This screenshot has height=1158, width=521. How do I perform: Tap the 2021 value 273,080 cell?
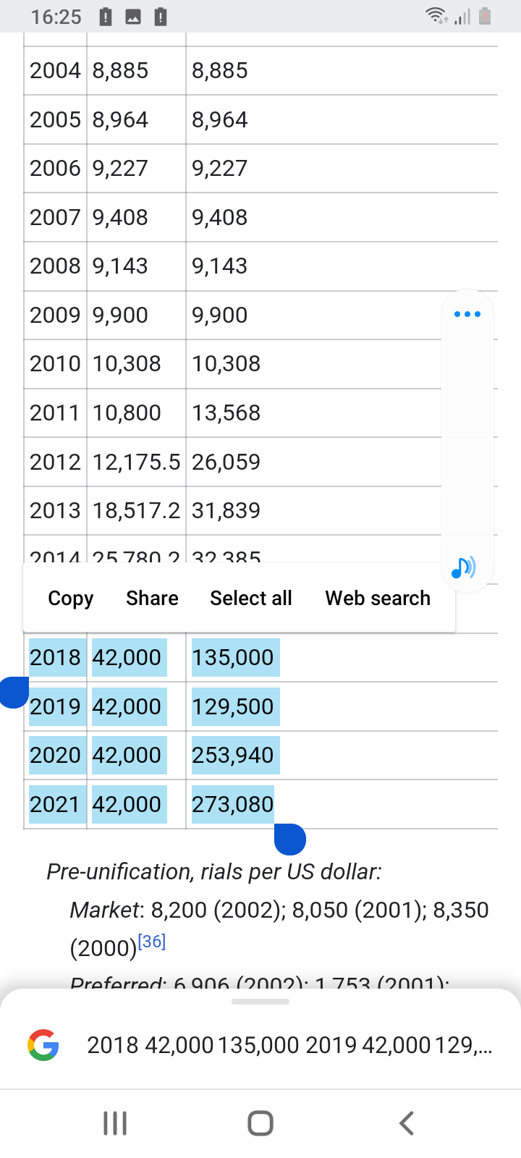tap(232, 804)
